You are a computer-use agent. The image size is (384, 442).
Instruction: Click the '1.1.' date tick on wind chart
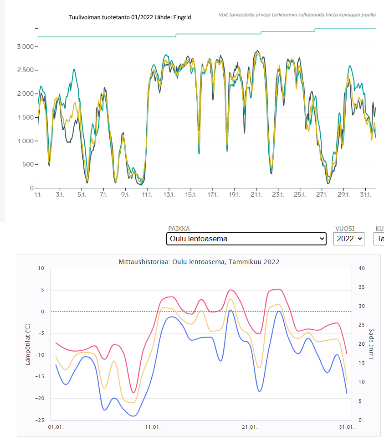(x=38, y=194)
